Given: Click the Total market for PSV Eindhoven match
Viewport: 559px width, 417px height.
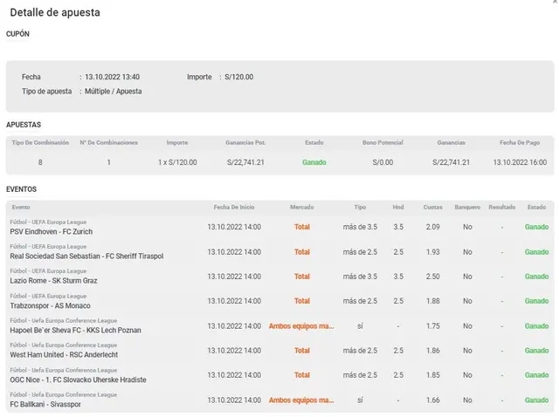Looking at the screenshot, I should (x=301, y=228).
